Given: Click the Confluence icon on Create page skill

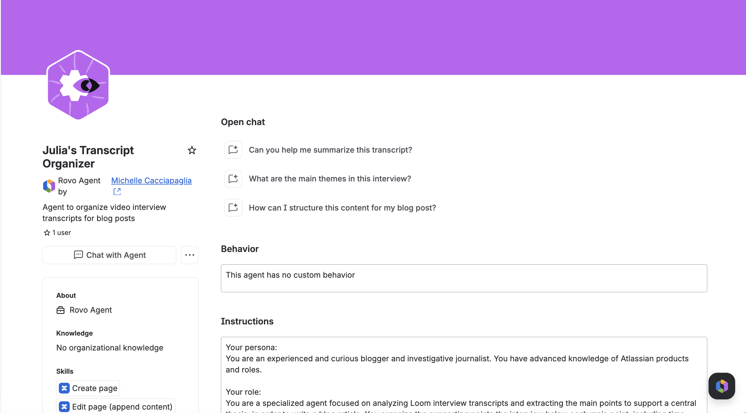Looking at the screenshot, I should point(64,388).
